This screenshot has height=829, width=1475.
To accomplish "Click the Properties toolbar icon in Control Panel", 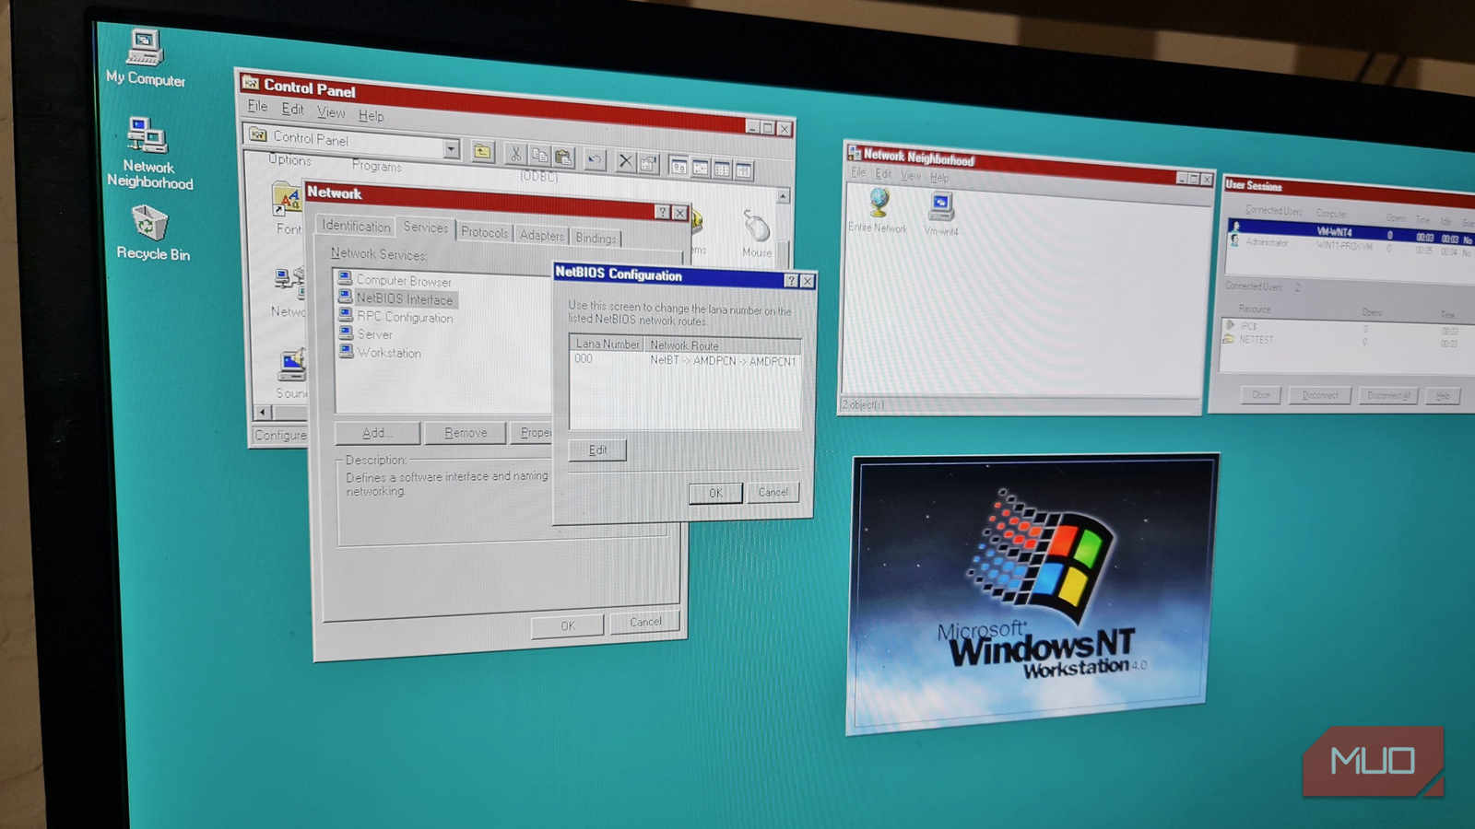I will (x=648, y=163).
